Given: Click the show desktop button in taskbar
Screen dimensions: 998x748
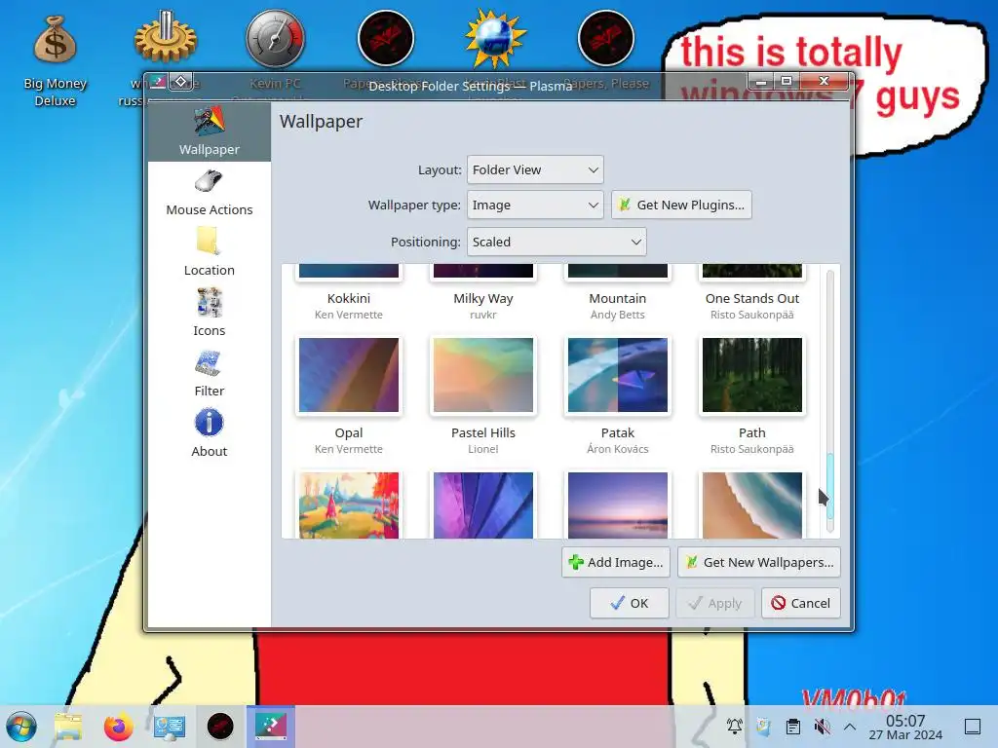Looking at the screenshot, I should [x=973, y=727].
